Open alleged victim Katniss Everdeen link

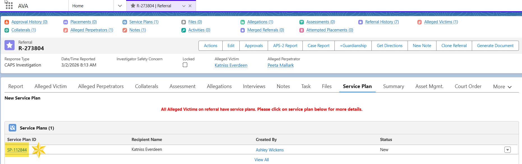coord(231,65)
